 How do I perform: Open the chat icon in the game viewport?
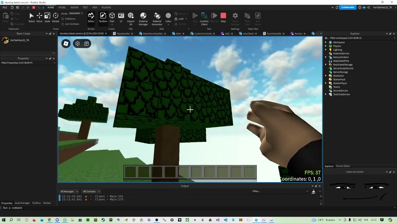87,44
